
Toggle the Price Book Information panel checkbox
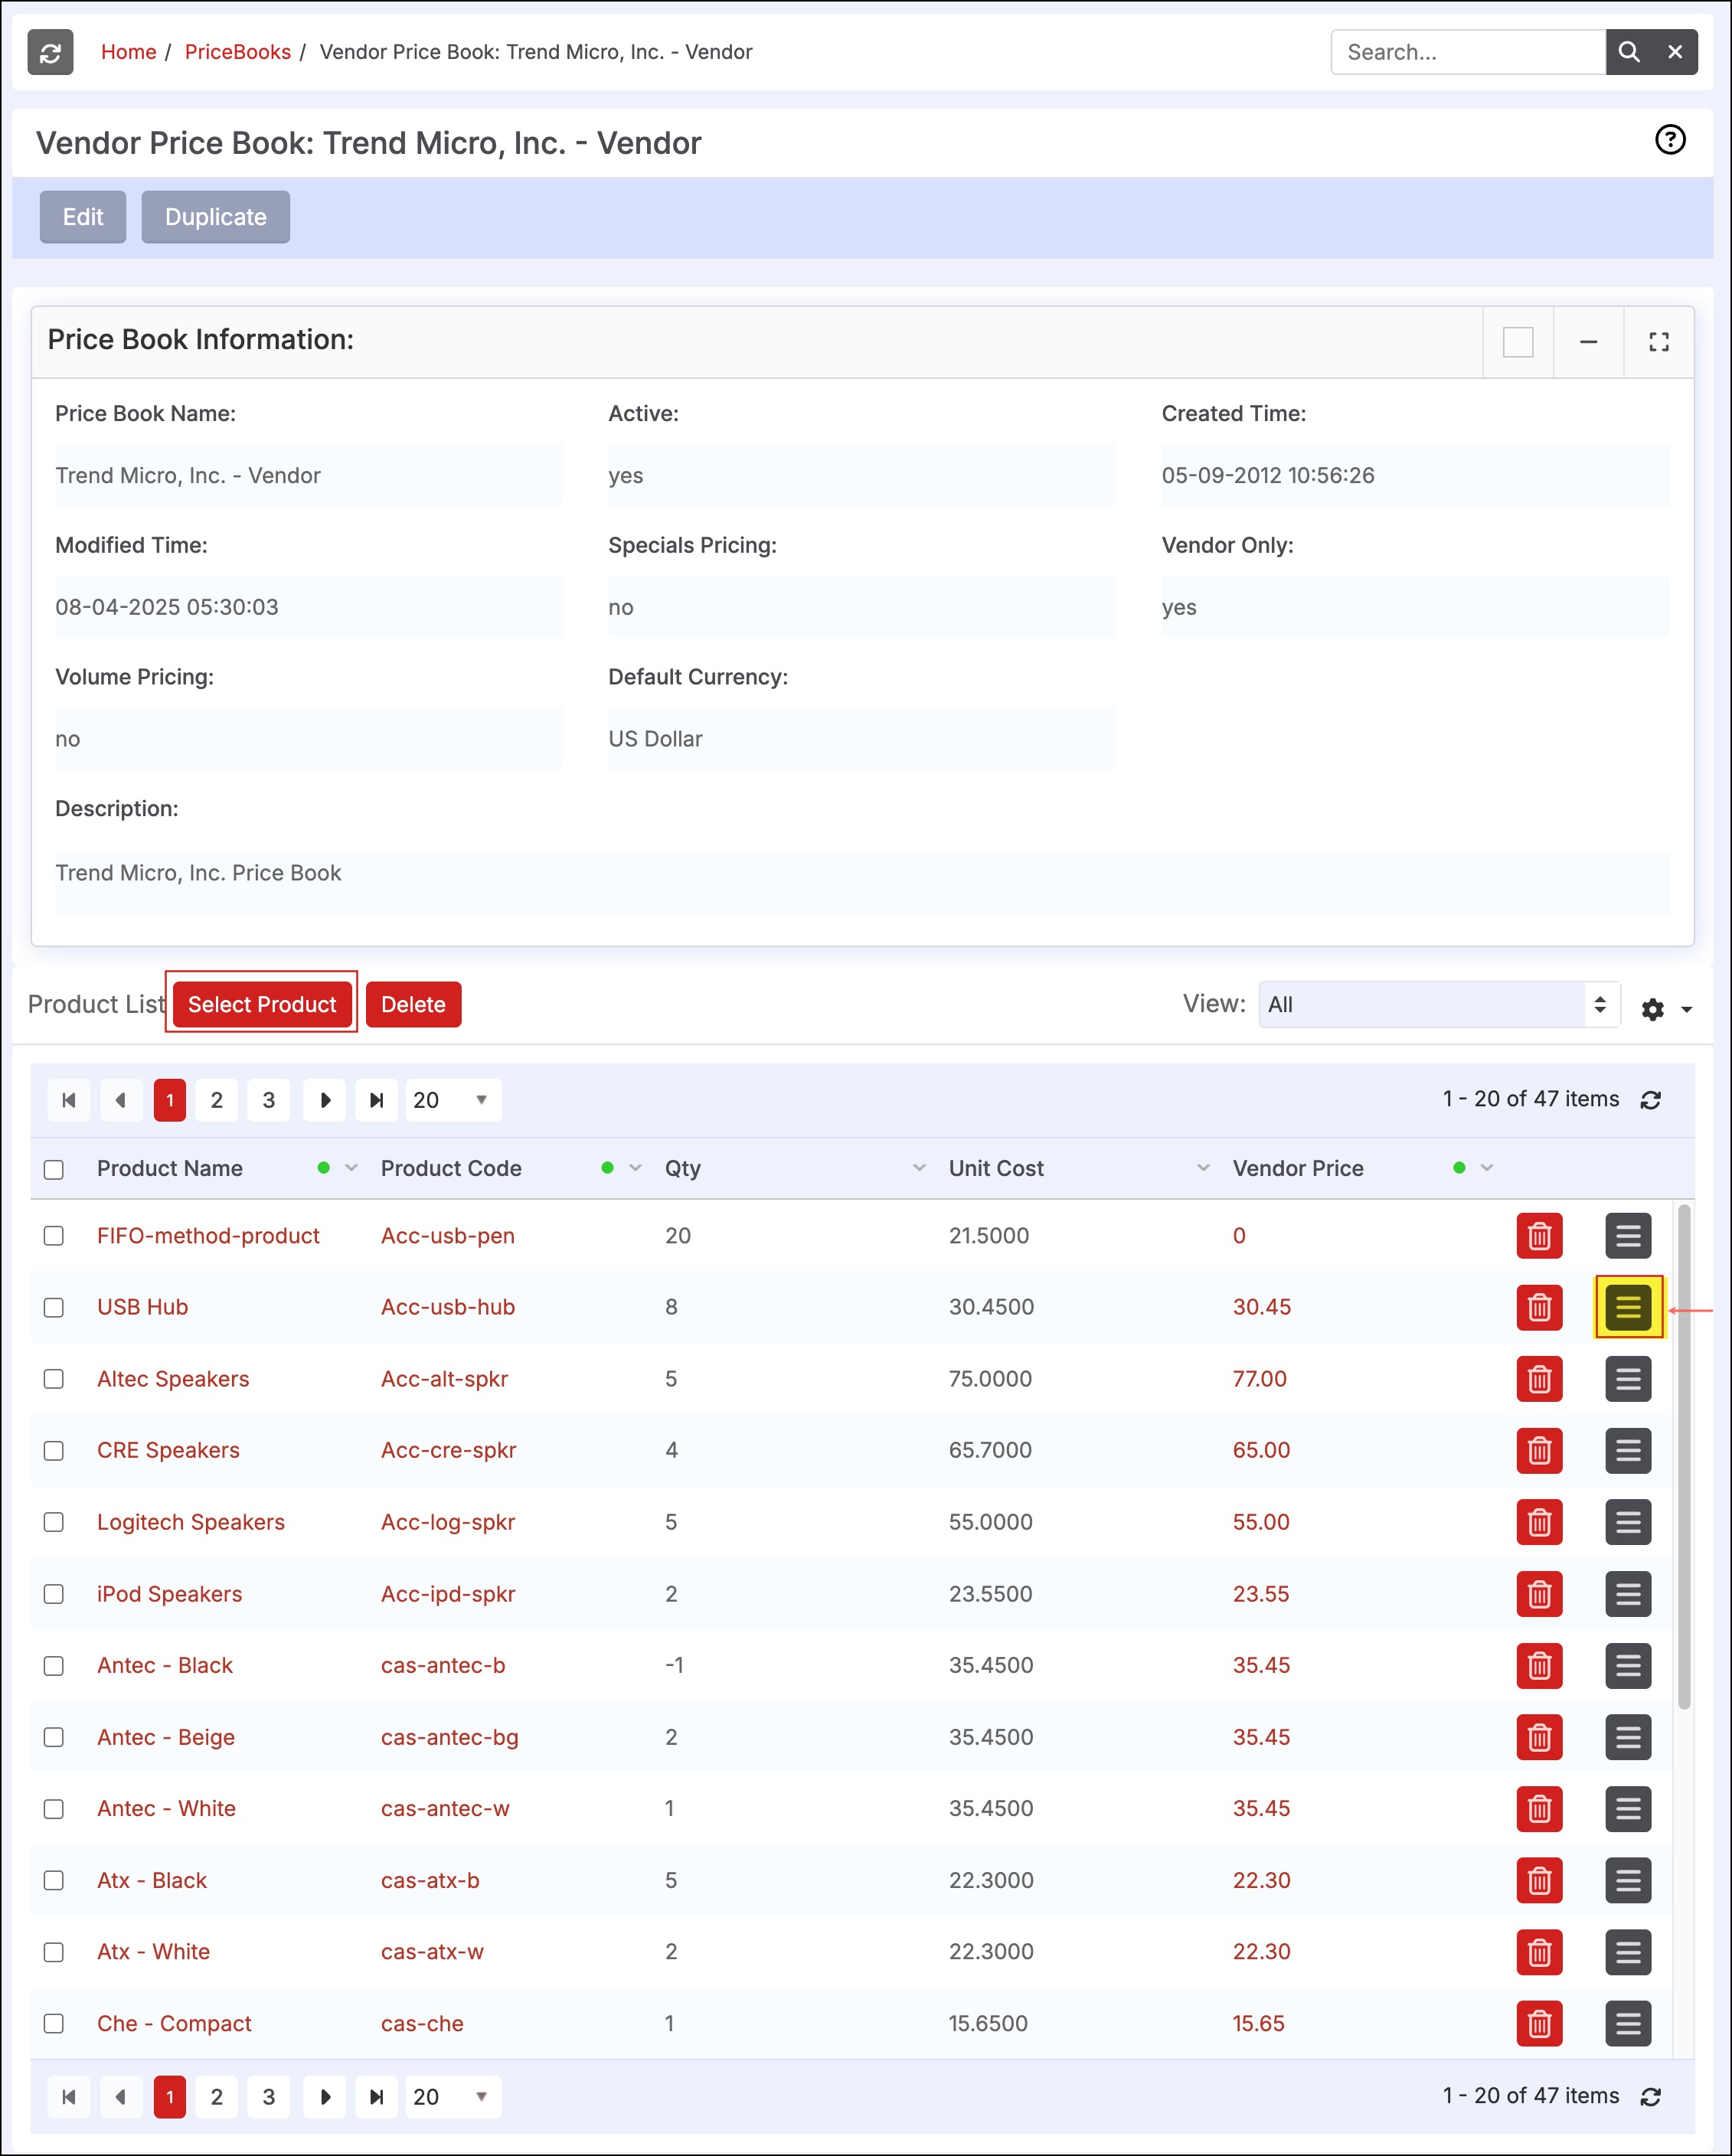tap(1518, 342)
